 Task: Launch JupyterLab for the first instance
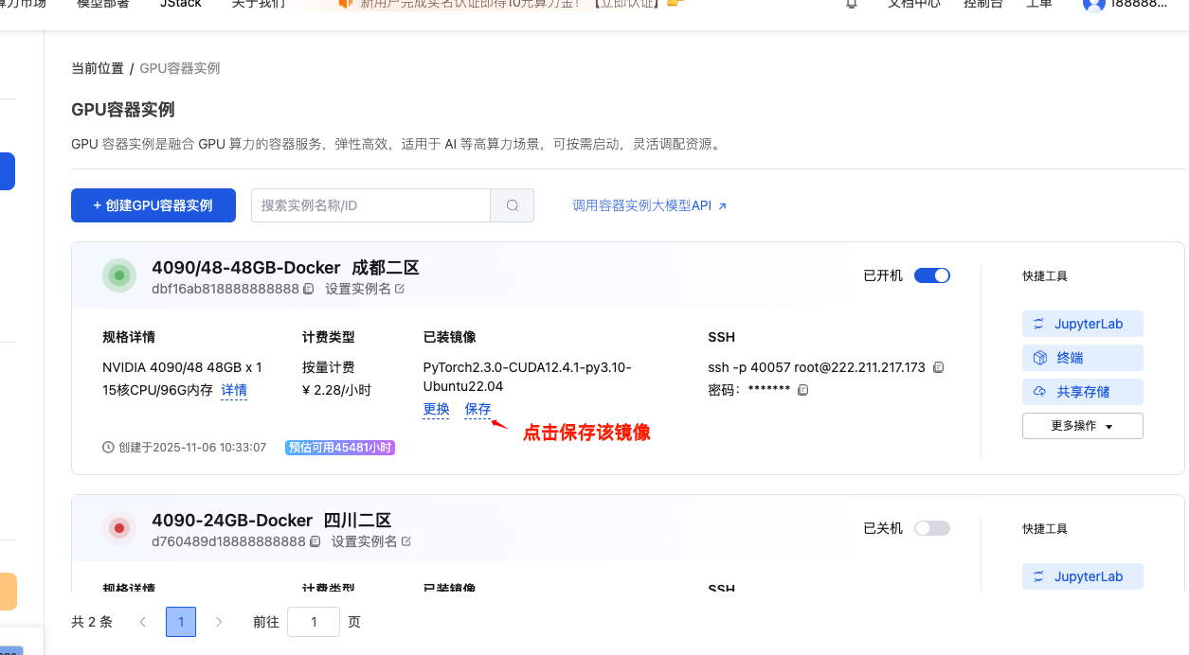click(x=1082, y=324)
